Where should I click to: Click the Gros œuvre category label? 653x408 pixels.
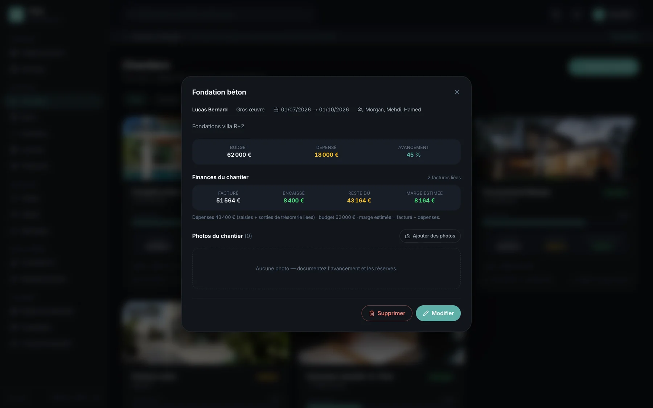(250, 110)
